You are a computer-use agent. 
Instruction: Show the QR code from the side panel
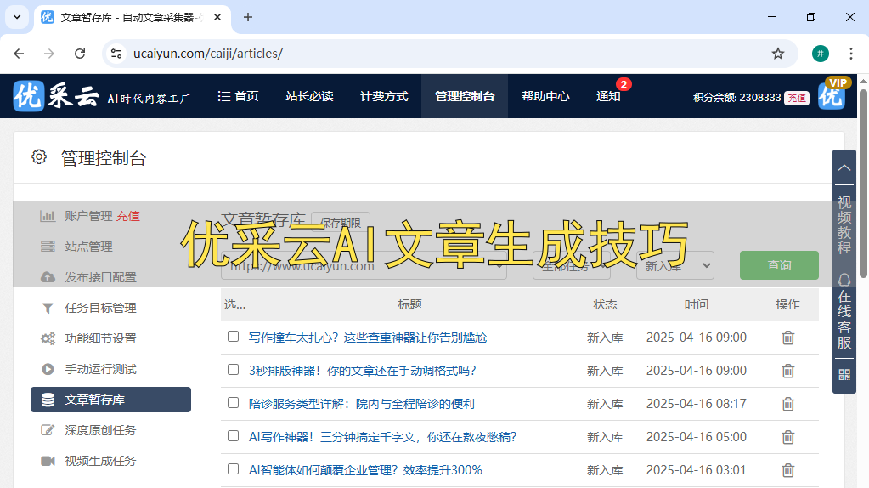pos(844,375)
